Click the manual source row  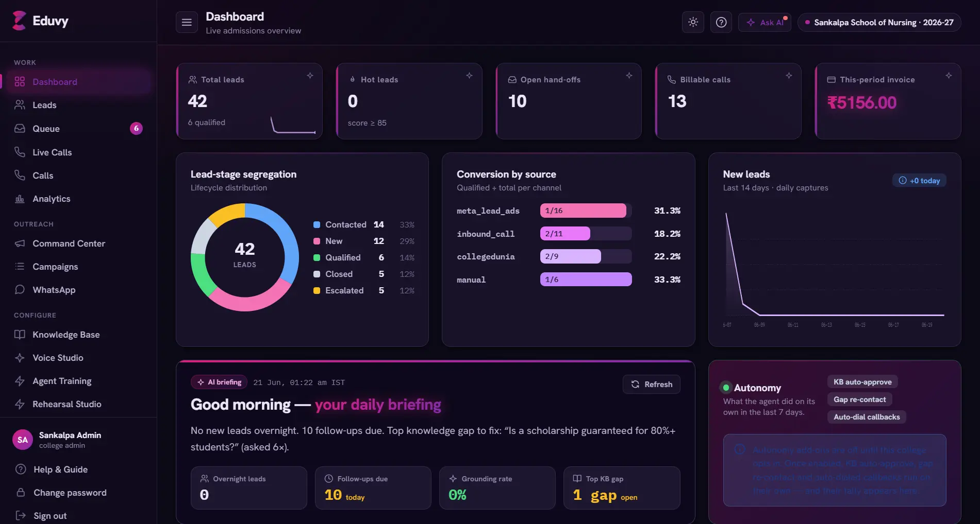[569, 280]
